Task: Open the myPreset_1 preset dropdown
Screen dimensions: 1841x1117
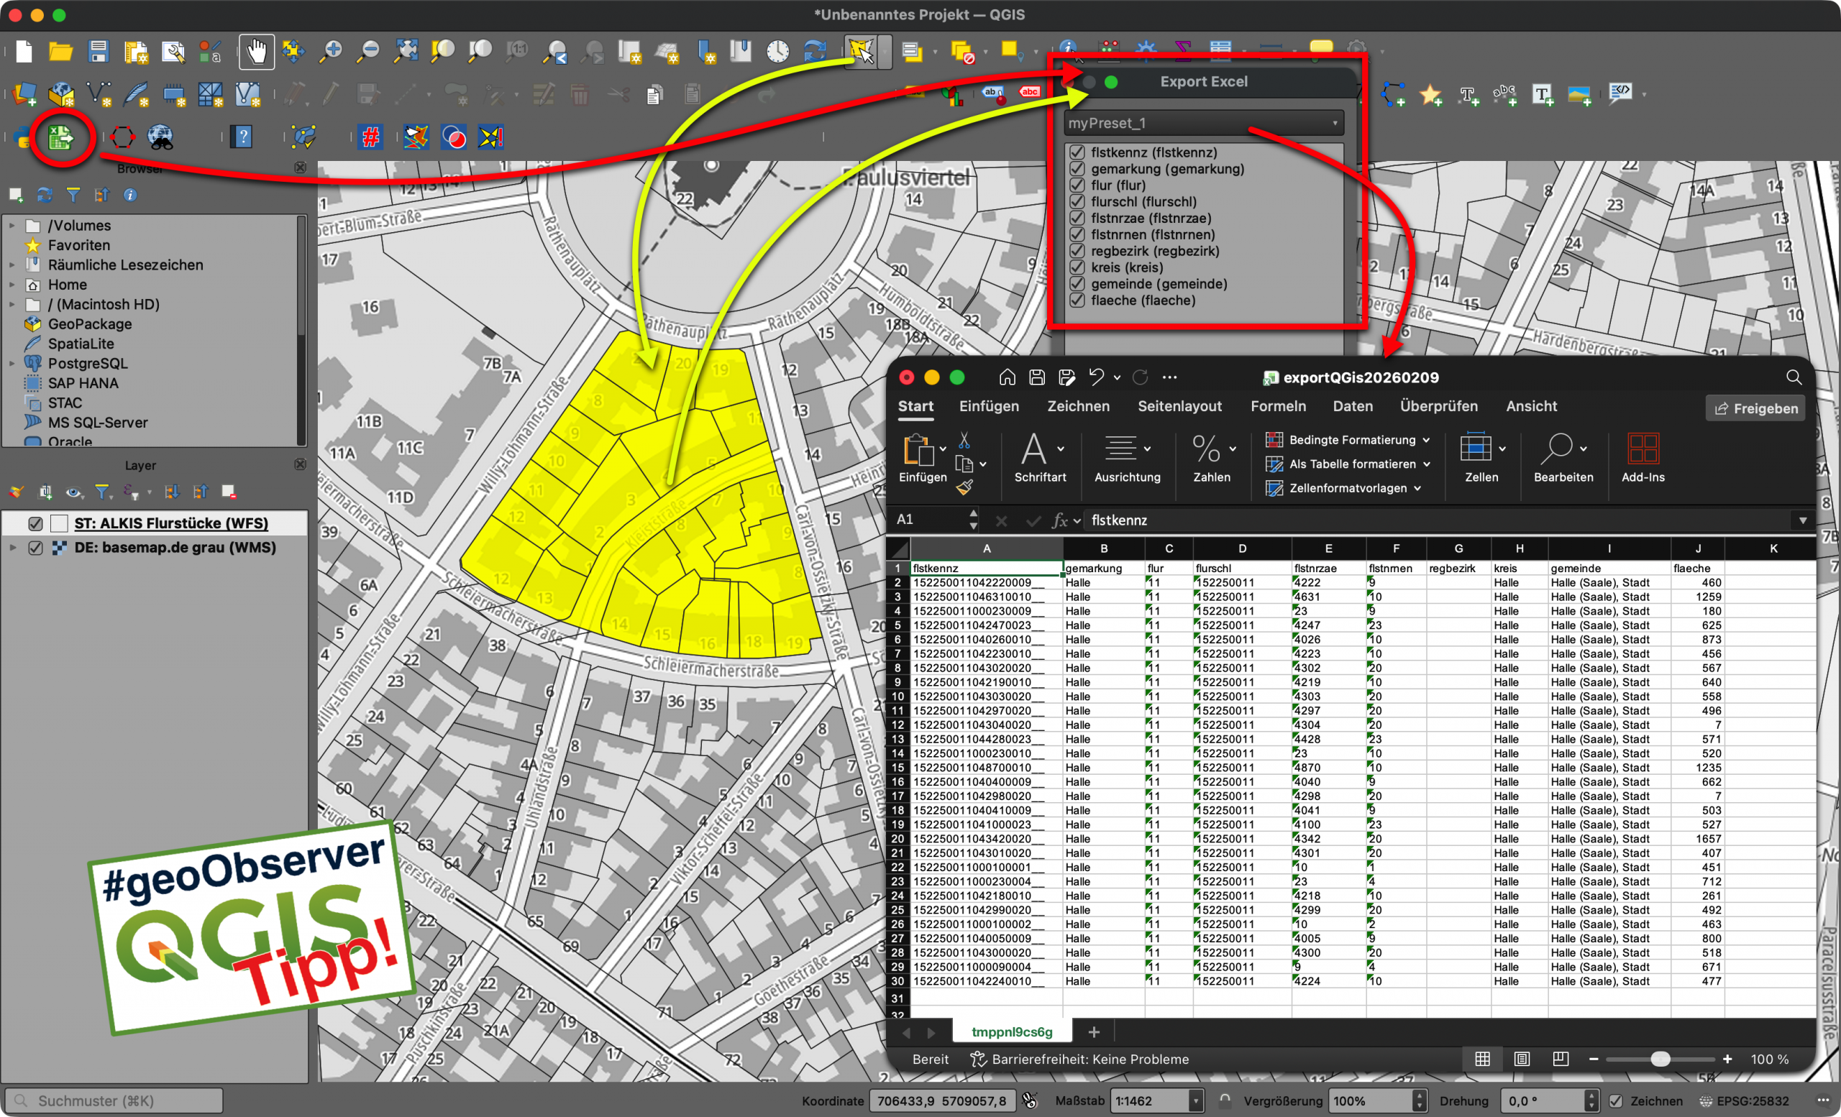Action: click(x=1203, y=123)
